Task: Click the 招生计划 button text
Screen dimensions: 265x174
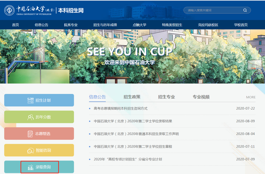Action: pyautogui.click(x=43, y=100)
